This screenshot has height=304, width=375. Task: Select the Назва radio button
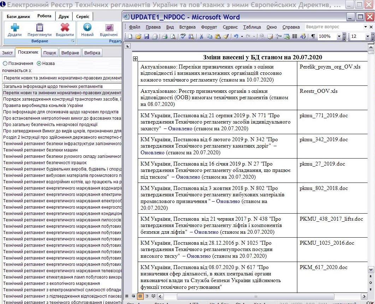[39, 64]
